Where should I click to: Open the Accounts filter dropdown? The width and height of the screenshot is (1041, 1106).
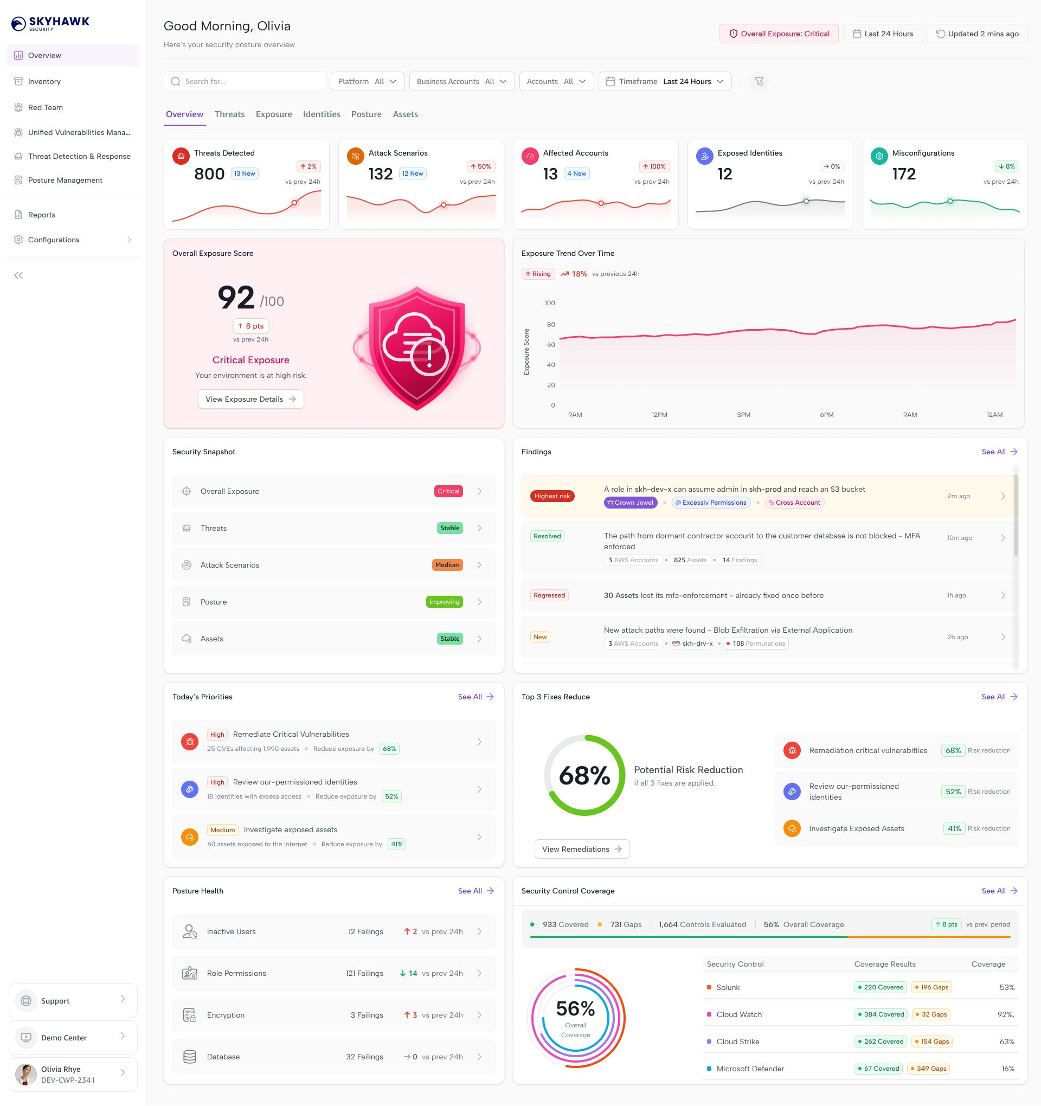tap(556, 81)
